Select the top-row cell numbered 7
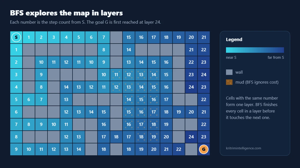This screenshot has width=300, height=168. (x=104, y=37)
